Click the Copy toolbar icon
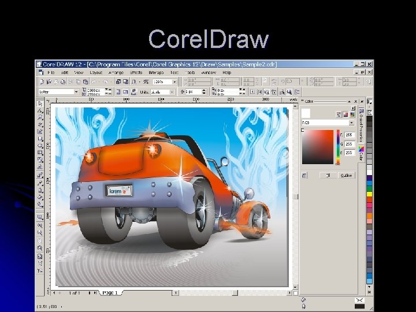The width and height of the screenshot is (416, 312). tap(78, 81)
